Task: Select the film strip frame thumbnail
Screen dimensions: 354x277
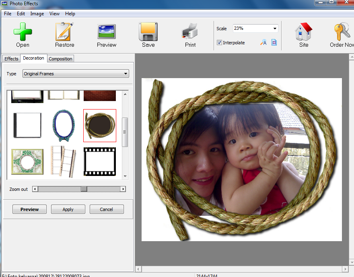Action: click(100, 161)
